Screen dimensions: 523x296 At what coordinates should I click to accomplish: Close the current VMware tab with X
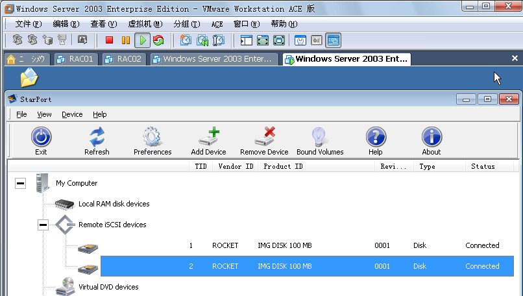(515, 58)
